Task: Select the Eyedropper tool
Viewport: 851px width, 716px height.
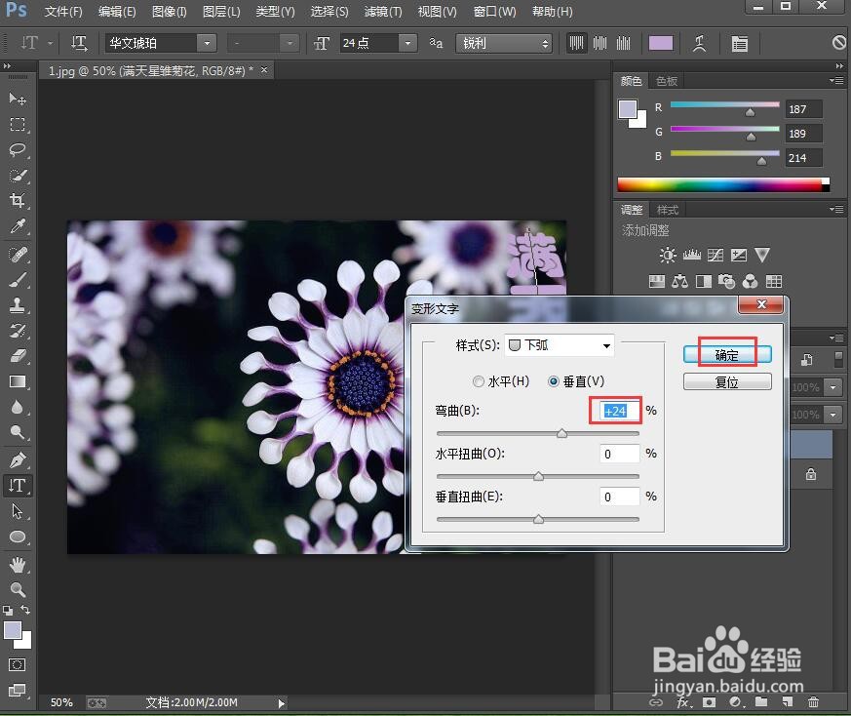Action: [x=18, y=226]
